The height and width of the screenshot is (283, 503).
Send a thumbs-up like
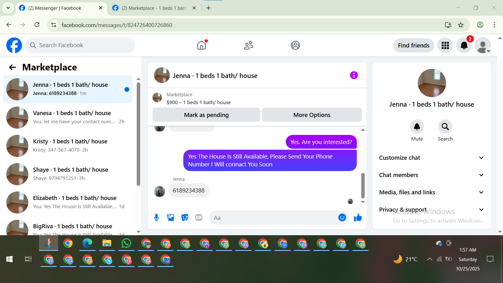[x=358, y=218]
